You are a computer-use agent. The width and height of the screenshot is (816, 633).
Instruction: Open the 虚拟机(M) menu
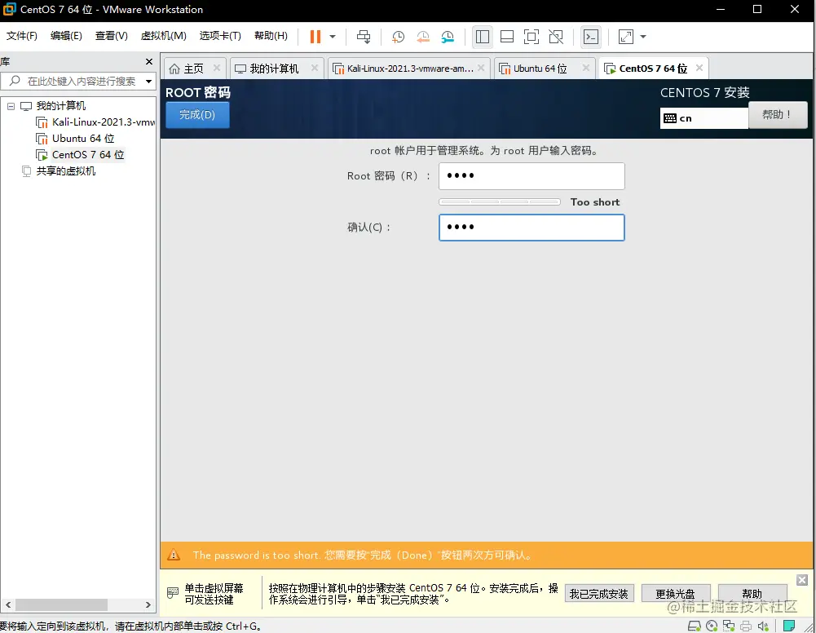click(x=163, y=36)
